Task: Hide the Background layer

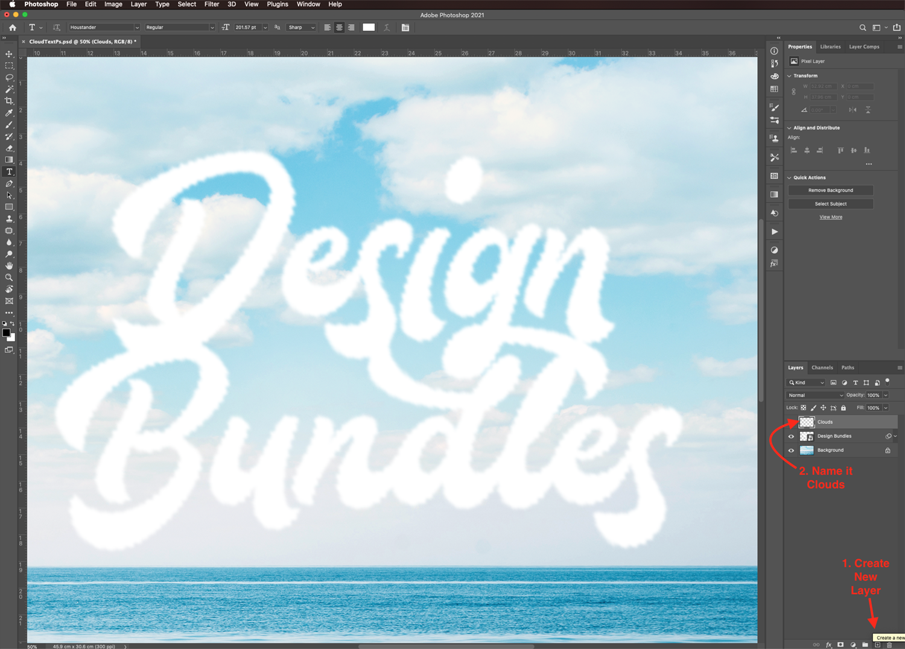Action: tap(791, 450)
